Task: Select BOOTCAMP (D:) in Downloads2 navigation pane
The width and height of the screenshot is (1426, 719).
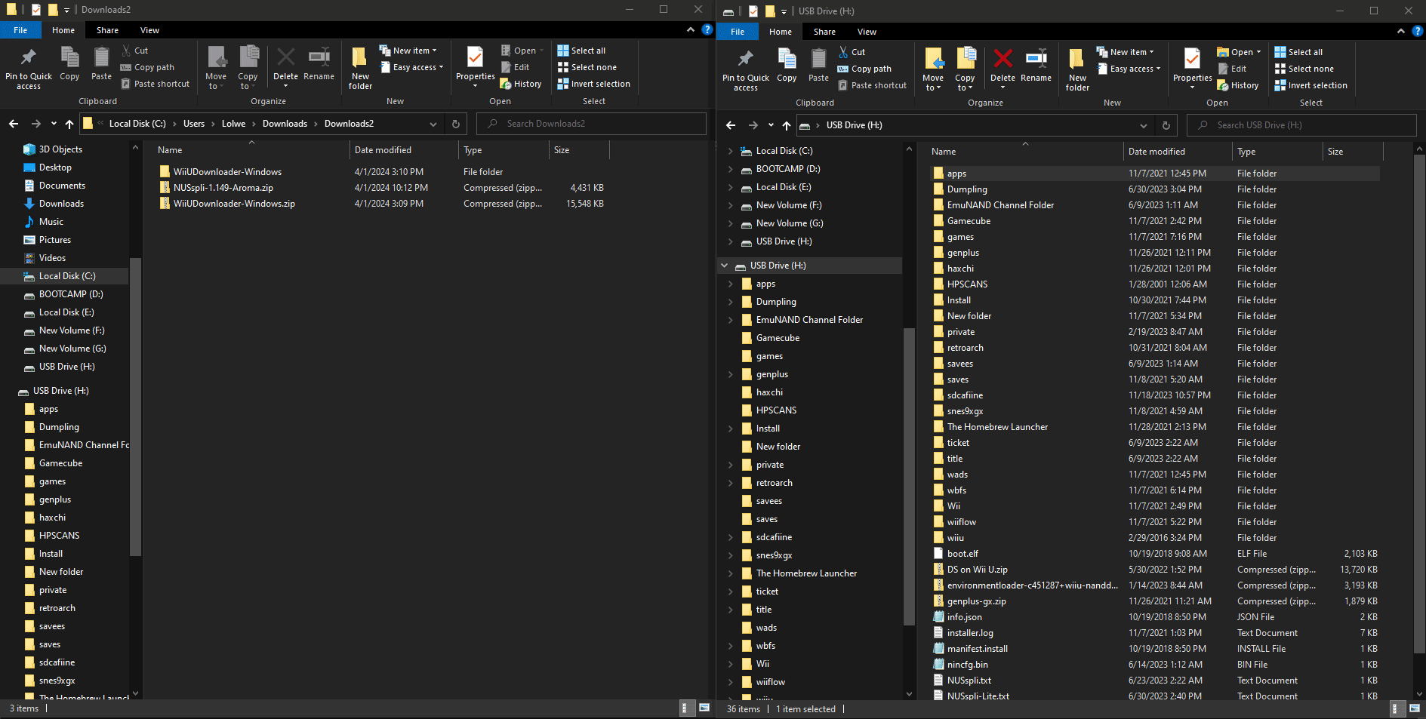Action: (71, 294)
